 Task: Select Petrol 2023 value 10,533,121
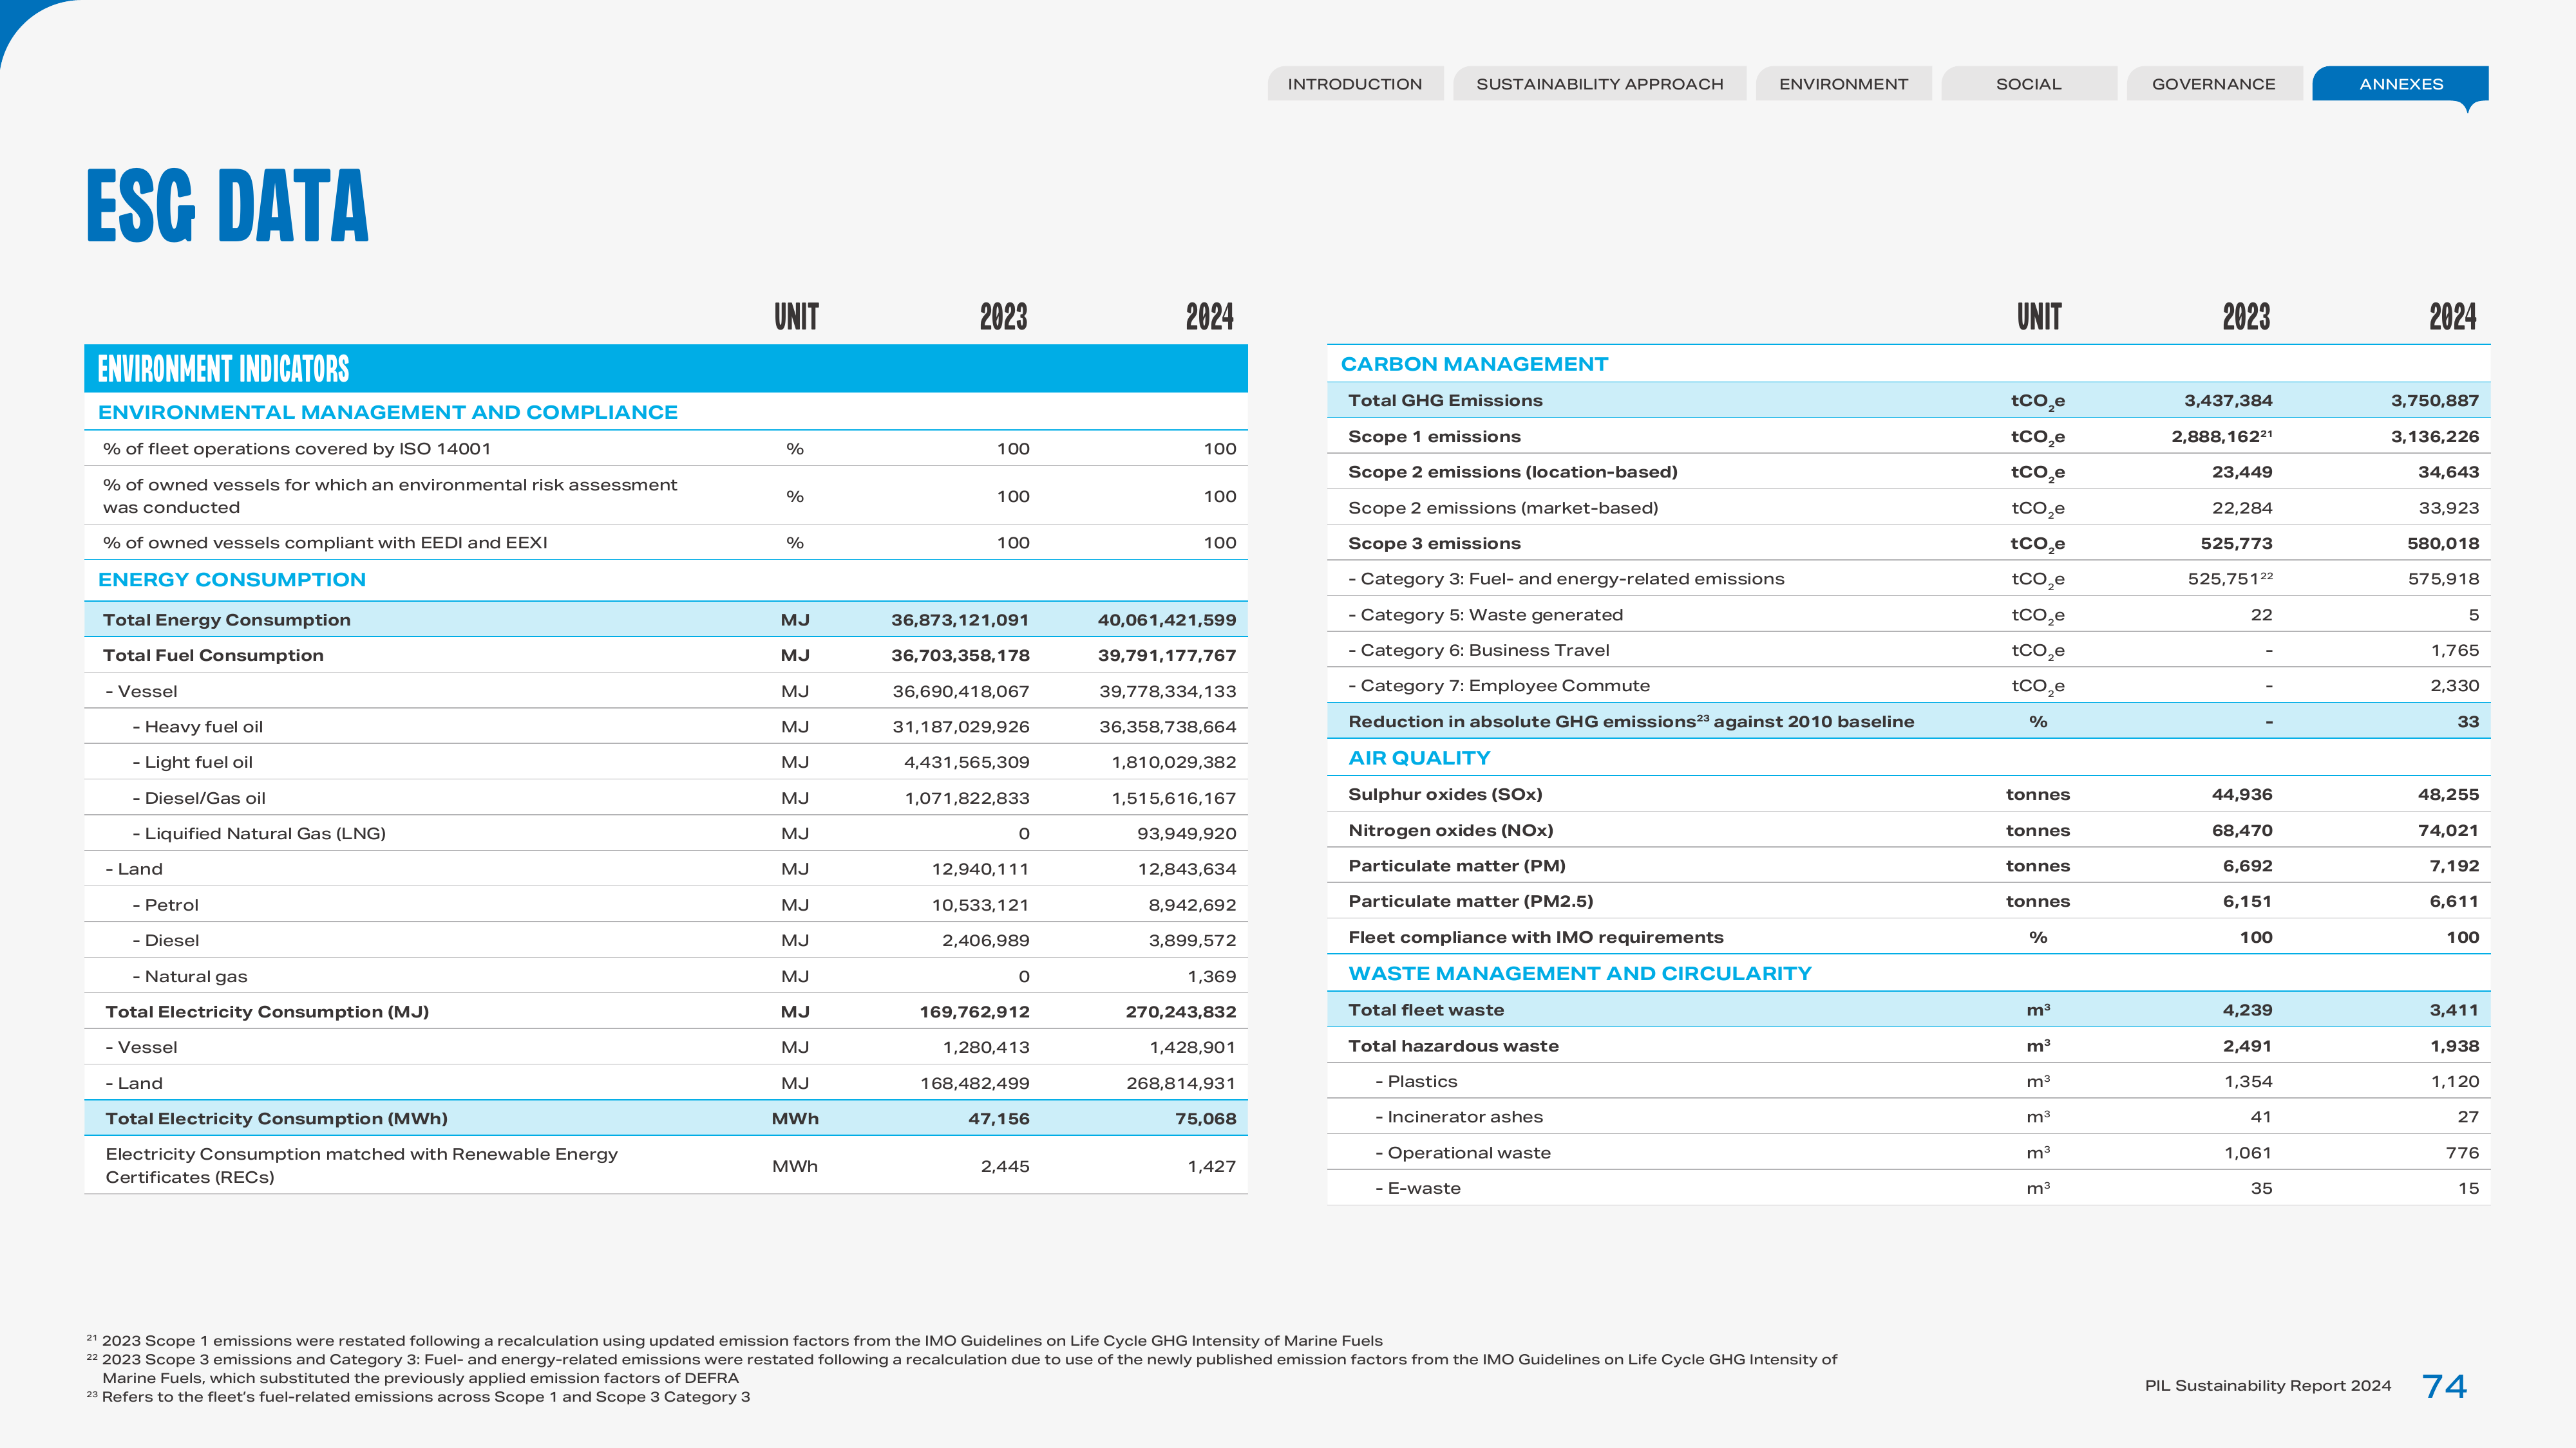[x=980, y=905]
